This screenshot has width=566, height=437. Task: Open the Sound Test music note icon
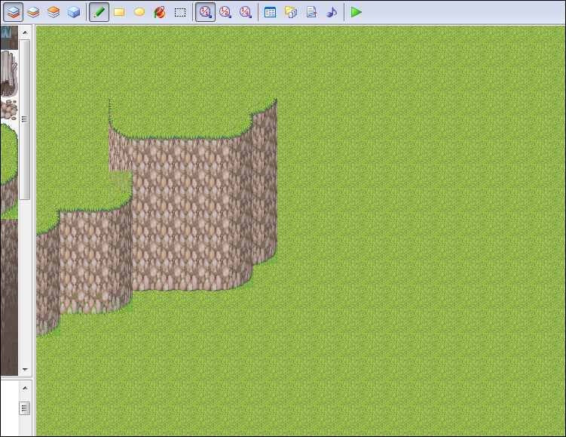(332, 12)
